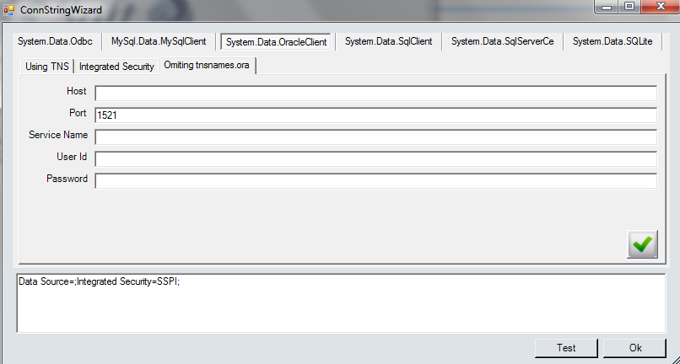Open the MySql.Data.MySqlClient tab
This screenshot has height=364, width=680.
pos(159,41)
